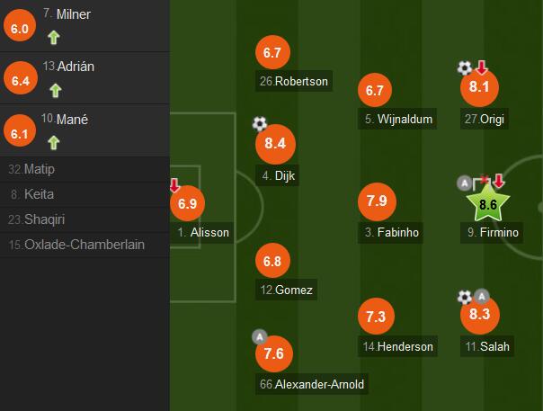Click Robertson's 6.7 rating circle

click(x=272, y=52)
